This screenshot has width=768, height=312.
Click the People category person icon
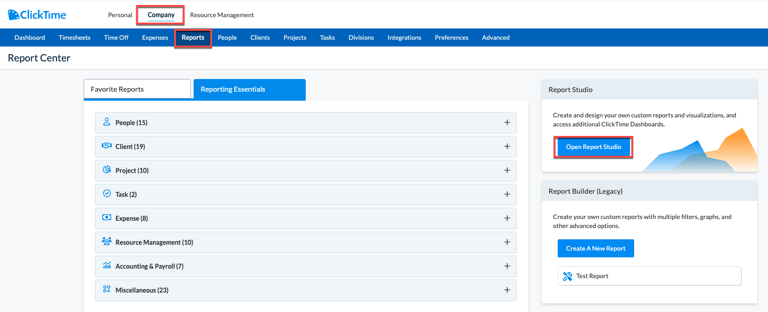click(x=107, y=122)
